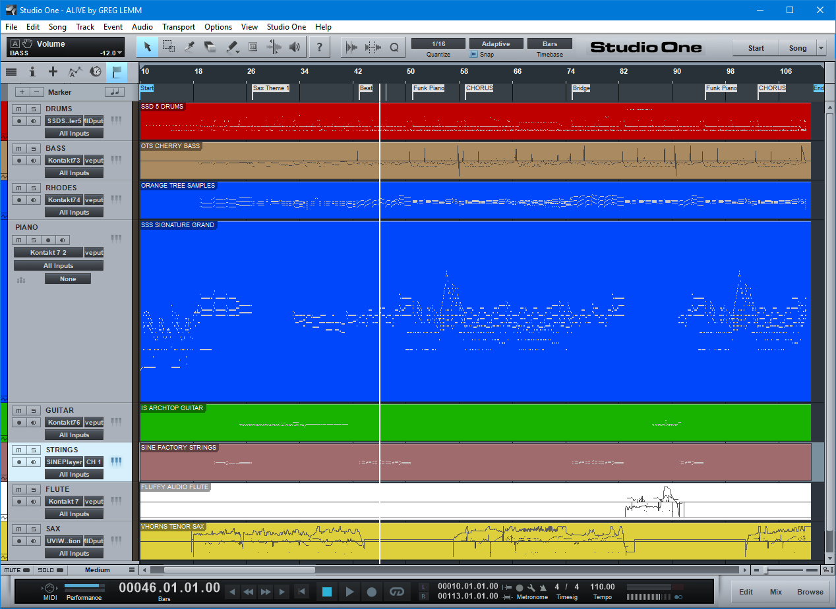Toggle the Snap checkbox
Screen dimensions: 836x609
tap(473, 55)
